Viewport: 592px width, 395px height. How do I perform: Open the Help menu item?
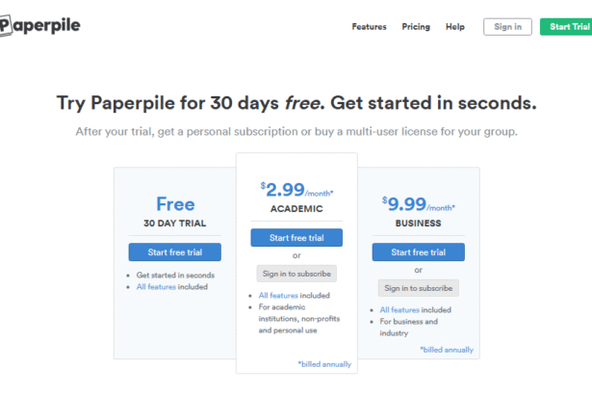[455, 27]
